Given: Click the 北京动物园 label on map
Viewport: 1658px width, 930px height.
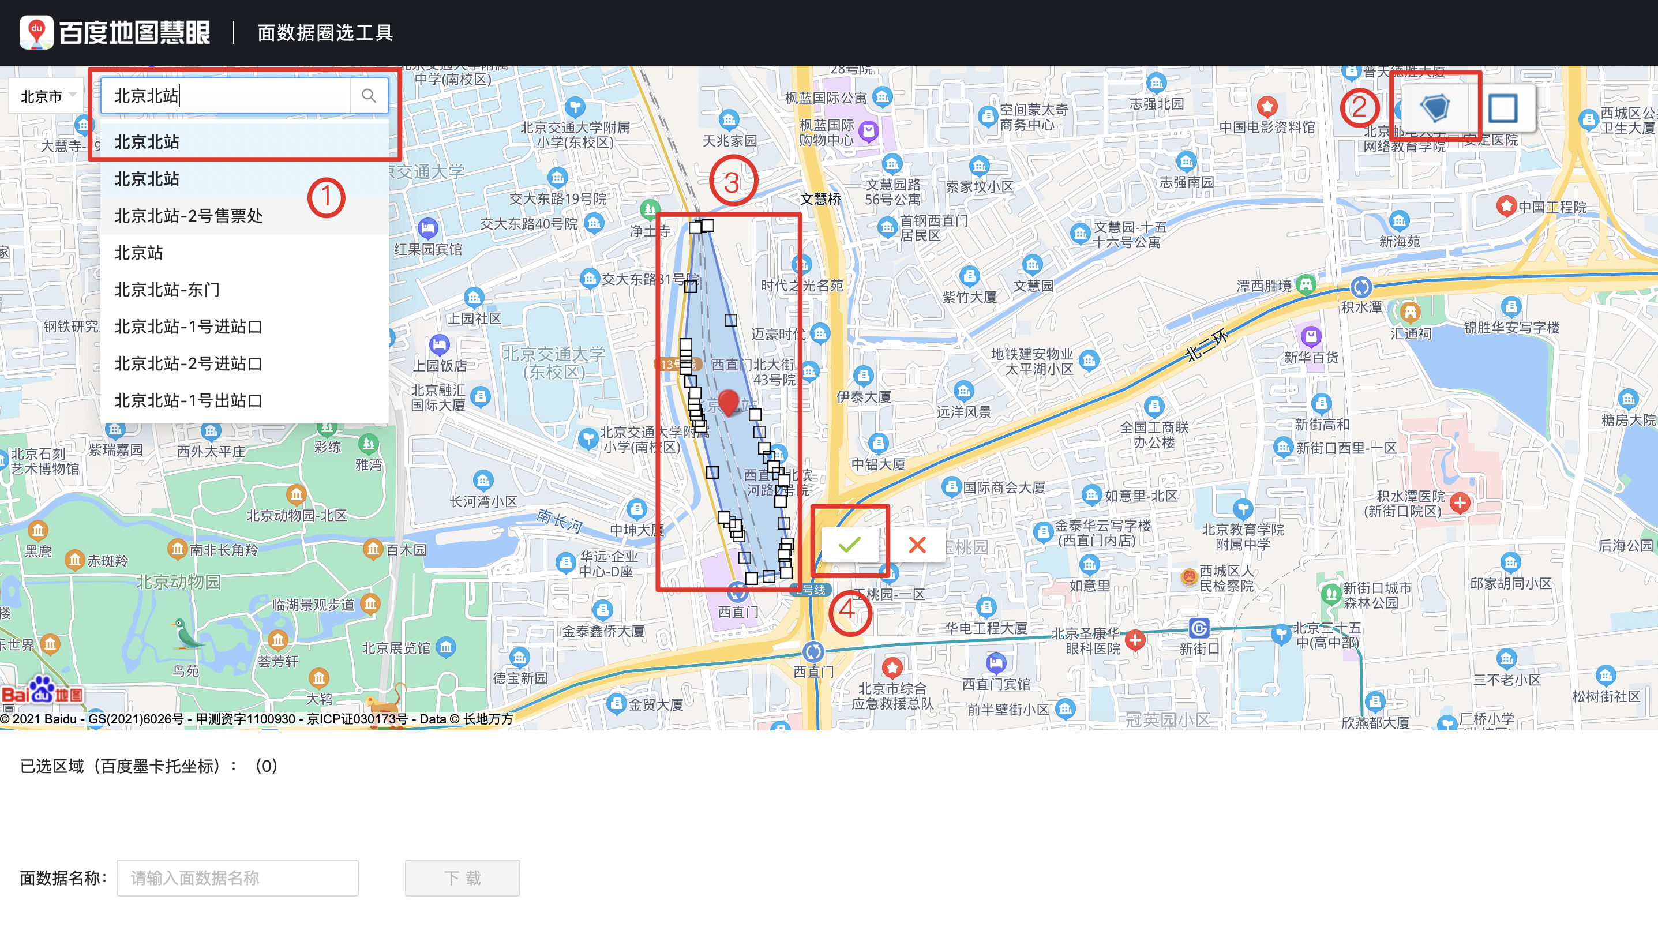Looking at the screenshot, I should click(178, 583).
